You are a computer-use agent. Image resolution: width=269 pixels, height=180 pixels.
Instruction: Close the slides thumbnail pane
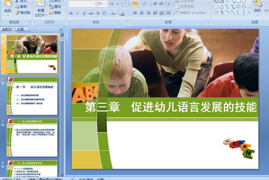click(61, 30)
